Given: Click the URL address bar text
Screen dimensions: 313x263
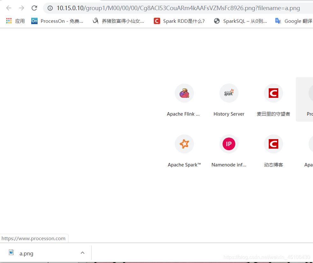Looking at the screenshot, I should 178,8.
